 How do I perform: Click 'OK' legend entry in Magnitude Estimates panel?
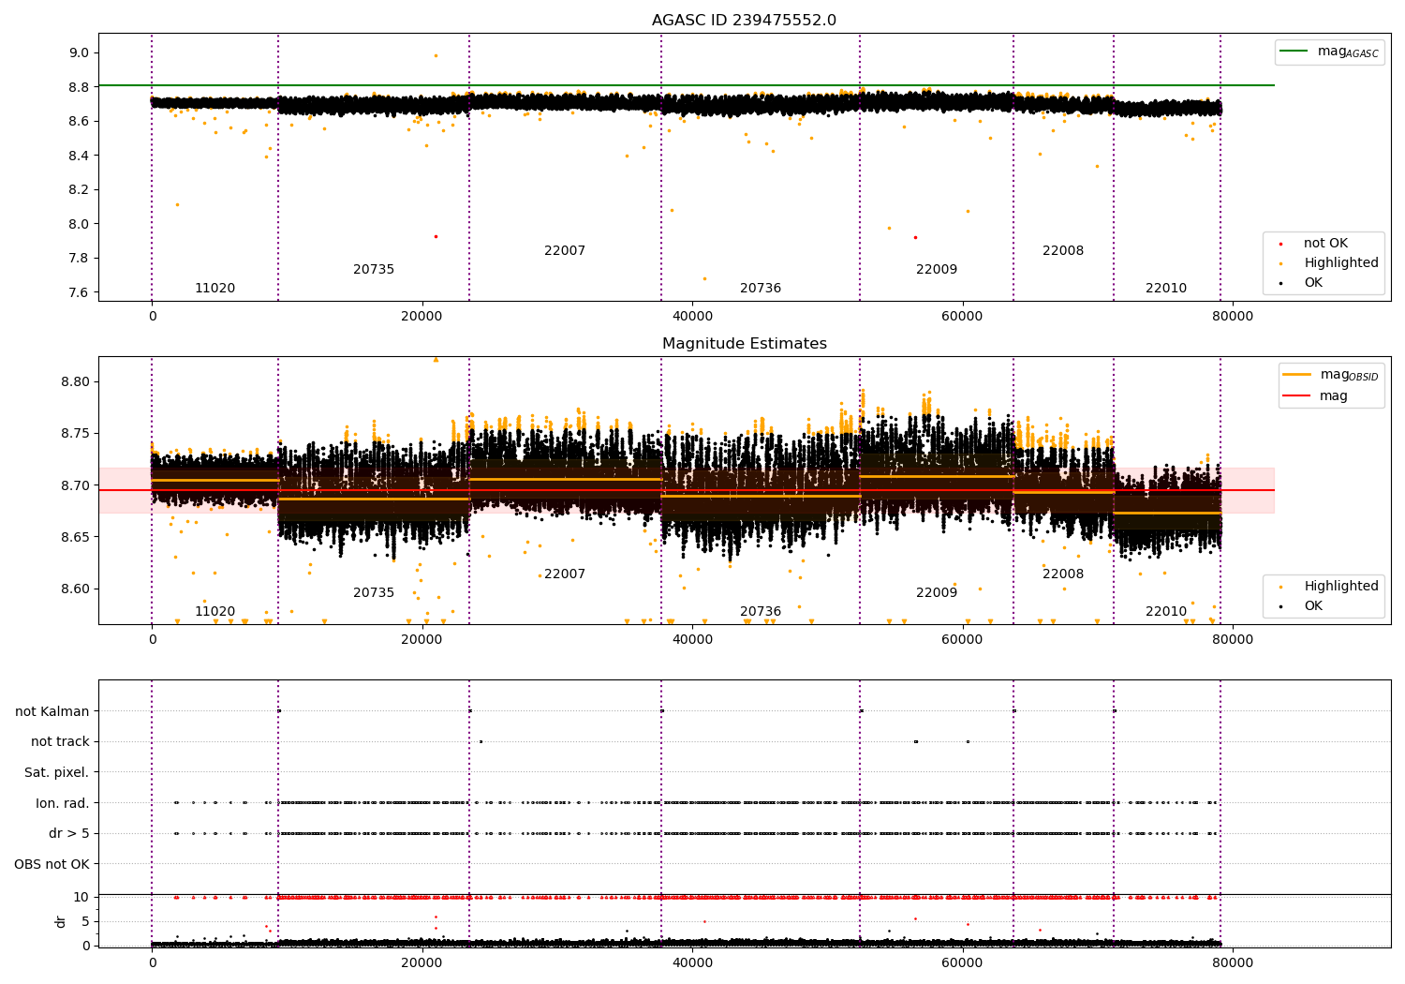(x=1313, y=606)
